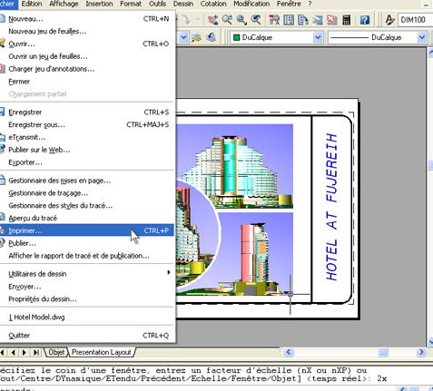Screen dimensions: 433x391
Task: Click the next layout tab arrow
Action: point(25,352)
